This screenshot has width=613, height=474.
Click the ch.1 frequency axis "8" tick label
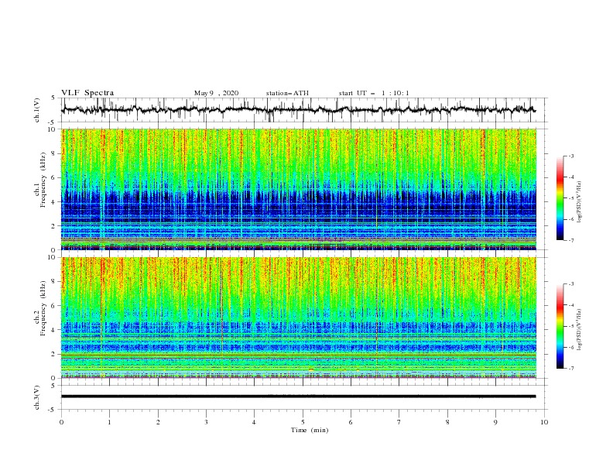click(x=55, y=153)
